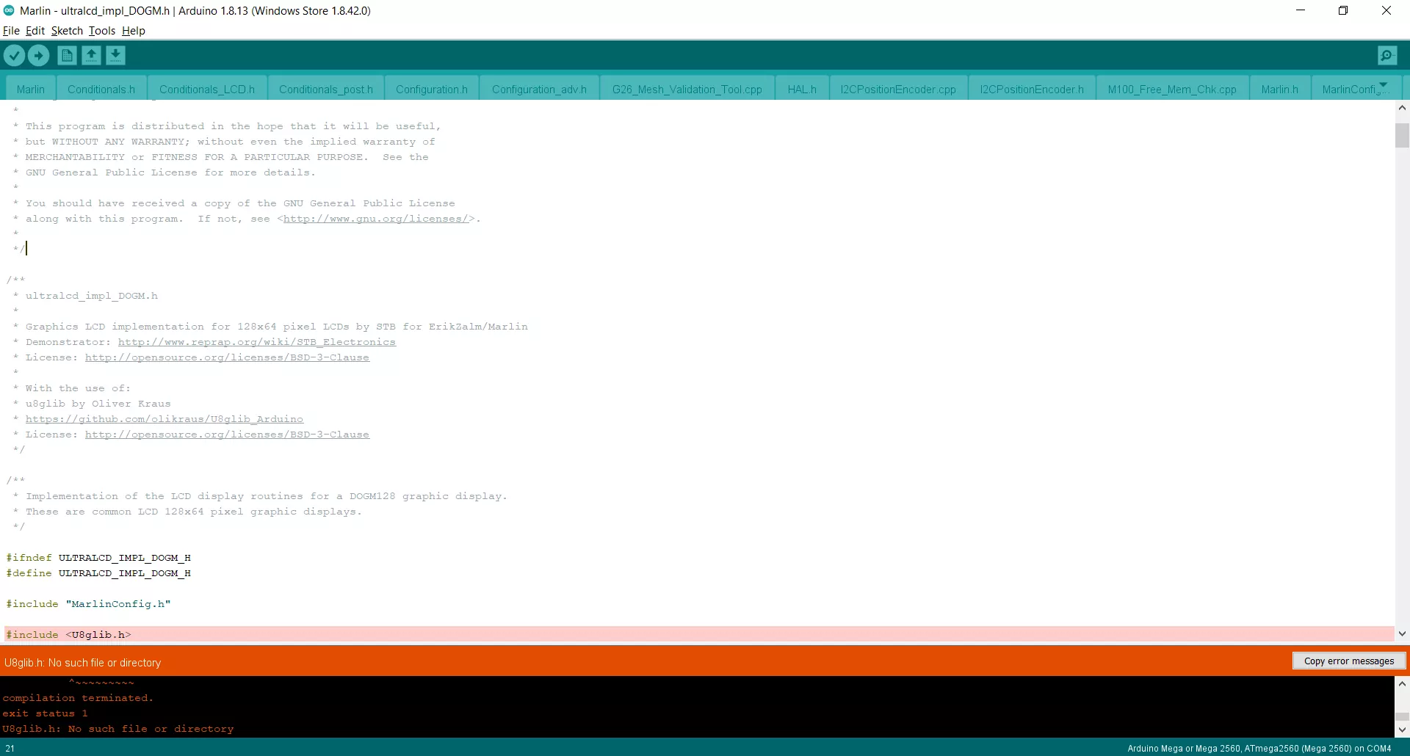Viewport: 1410px width, 756px height.
Task: Click the highlighted #include <U8glib.h> line
Action: (x=699, y=634)
